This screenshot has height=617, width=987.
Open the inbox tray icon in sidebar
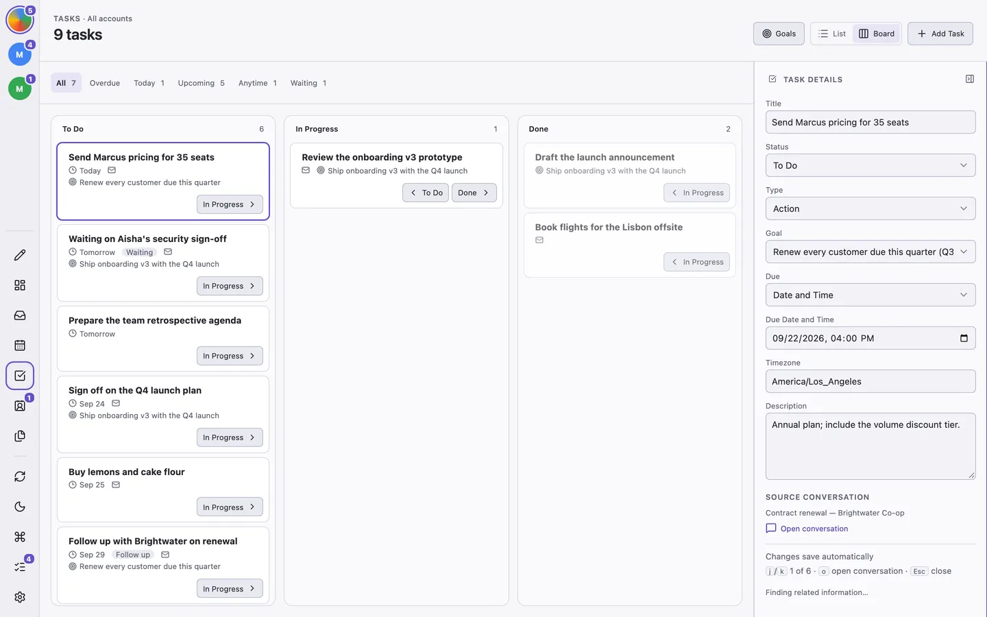[20, 315]
